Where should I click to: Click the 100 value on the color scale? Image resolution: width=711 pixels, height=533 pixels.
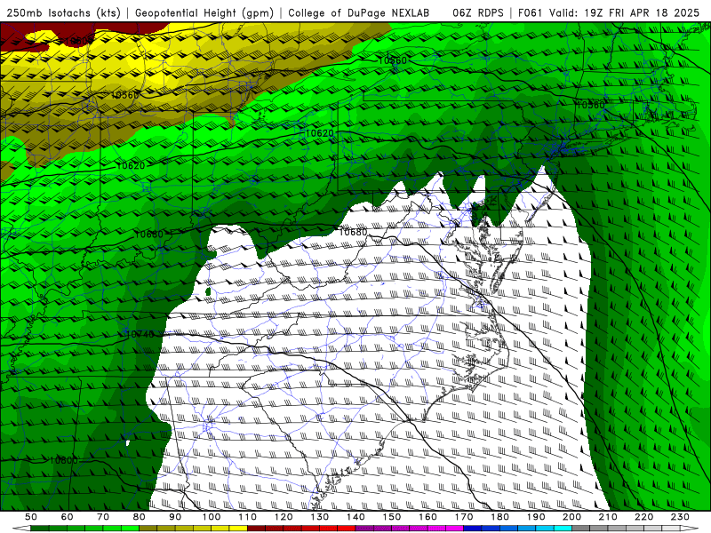pyautogui.click(x=212, y=517)
